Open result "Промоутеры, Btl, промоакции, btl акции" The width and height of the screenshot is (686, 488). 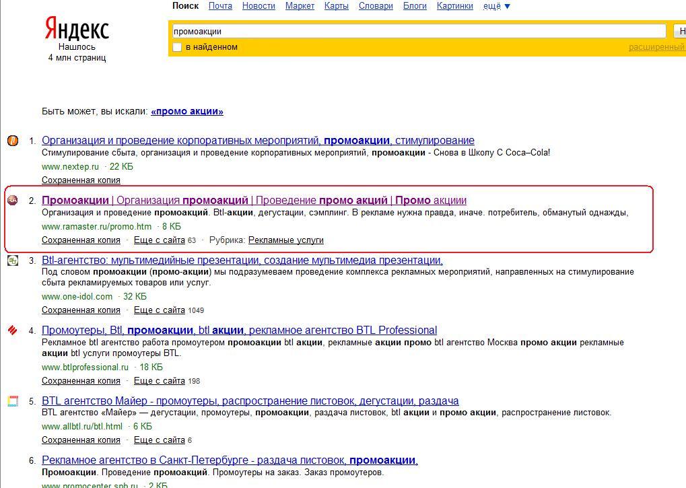[239, 330]
